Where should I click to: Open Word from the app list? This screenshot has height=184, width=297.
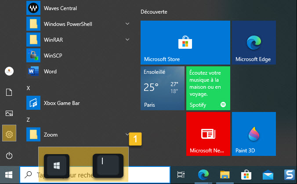tap(78, 72)
